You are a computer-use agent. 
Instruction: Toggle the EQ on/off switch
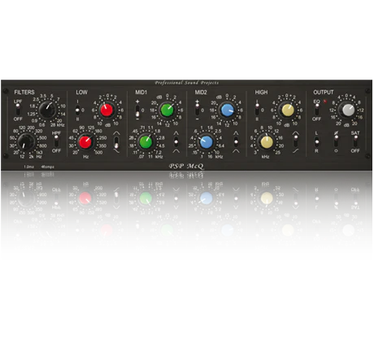pos(316,110)
